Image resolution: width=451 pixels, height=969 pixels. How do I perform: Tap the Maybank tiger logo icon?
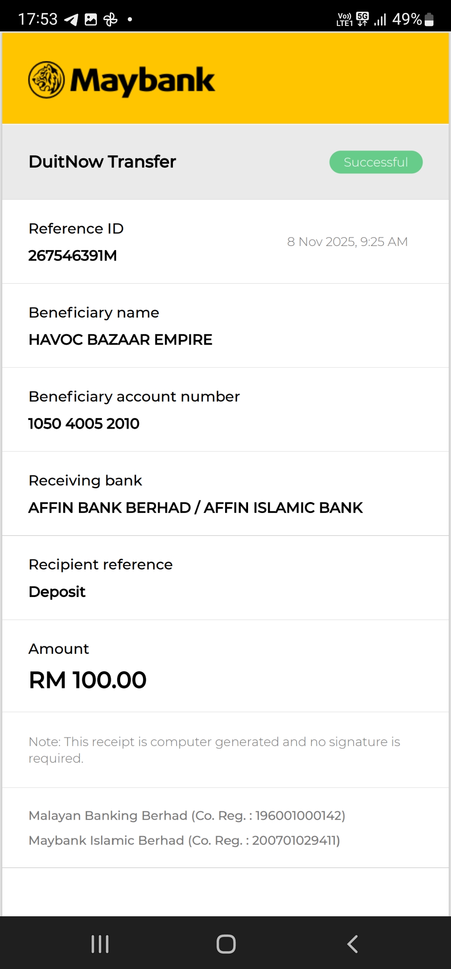[x=46, y=80]
